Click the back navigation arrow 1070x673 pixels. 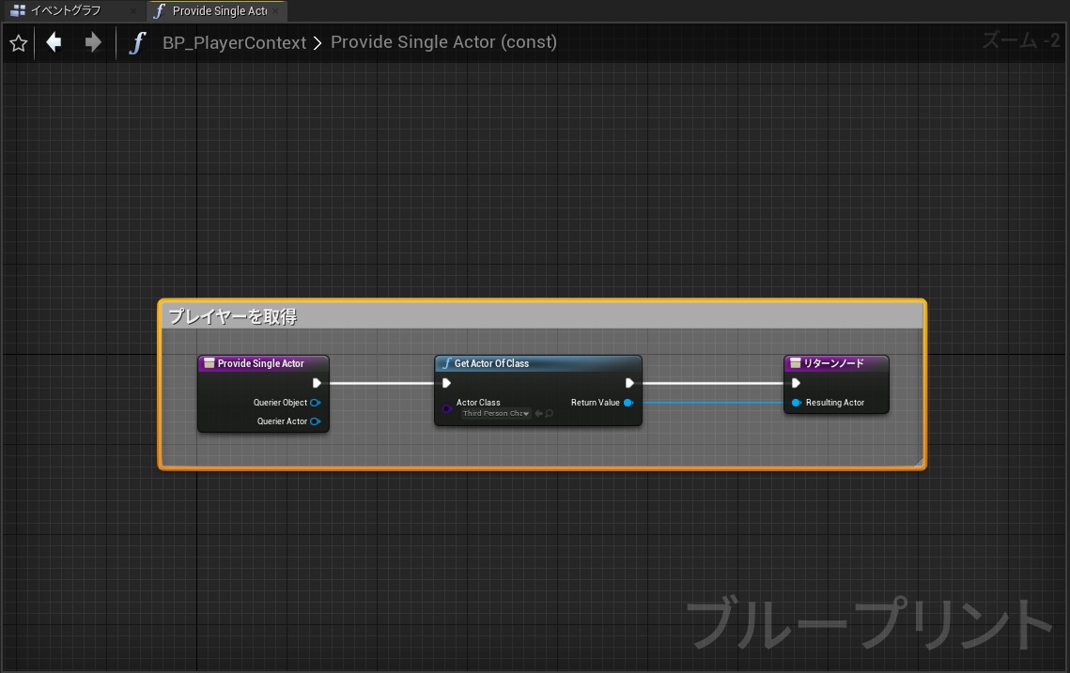(54, 42)
